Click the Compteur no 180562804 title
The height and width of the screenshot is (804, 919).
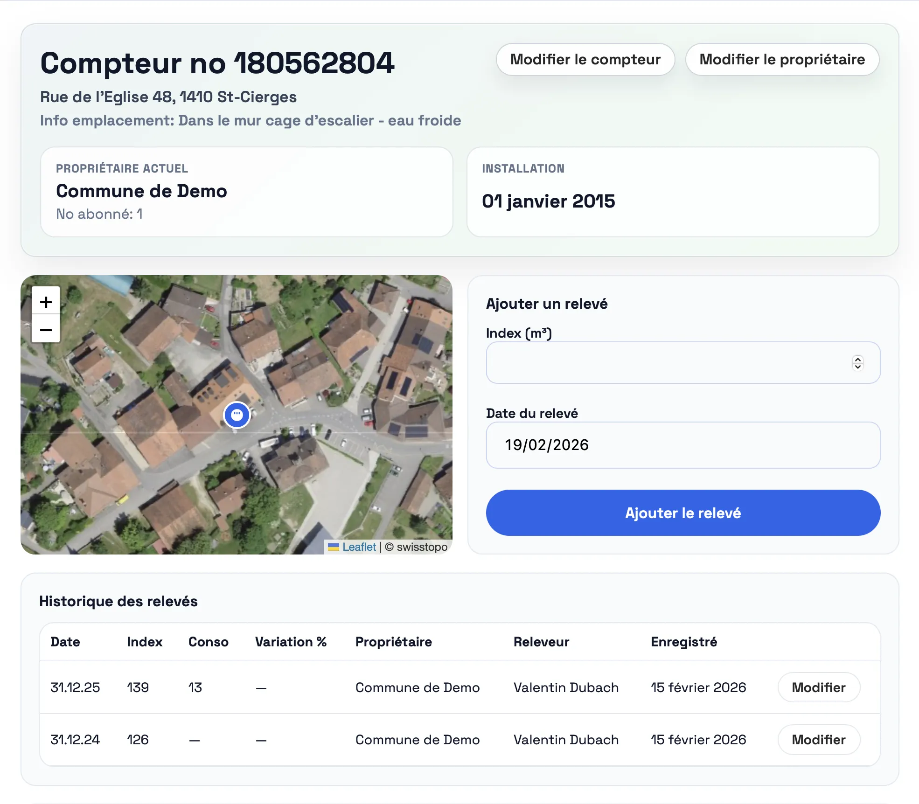point(217,63)
